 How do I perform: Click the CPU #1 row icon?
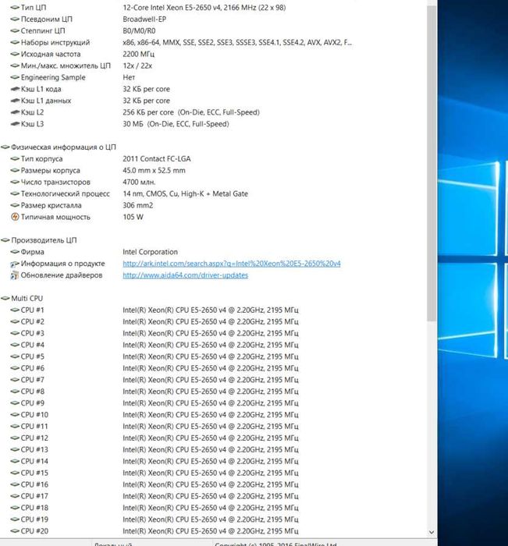coord(15,310)
